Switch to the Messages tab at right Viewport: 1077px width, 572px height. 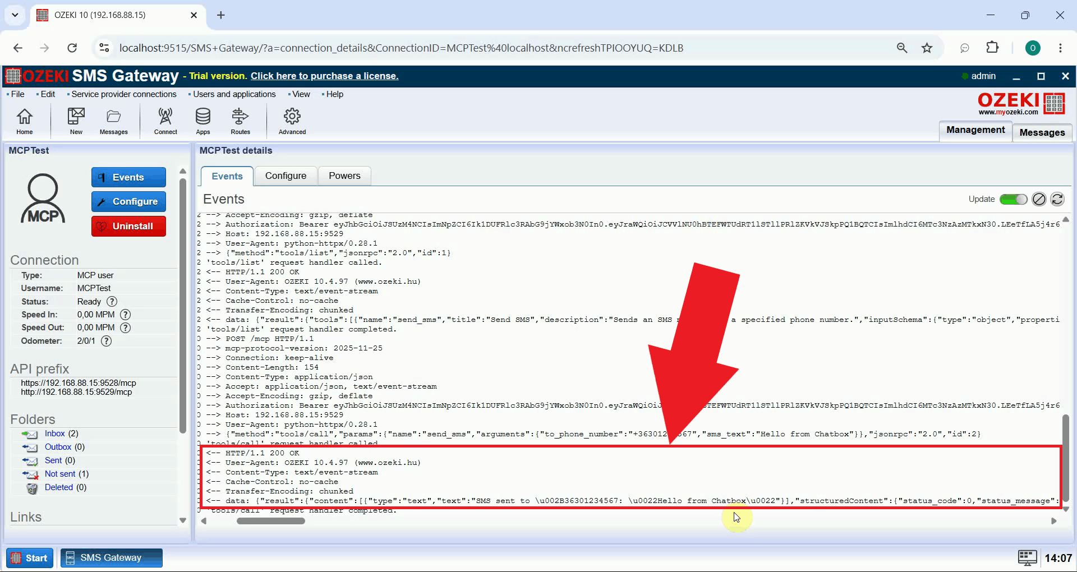pos(1042,132)
